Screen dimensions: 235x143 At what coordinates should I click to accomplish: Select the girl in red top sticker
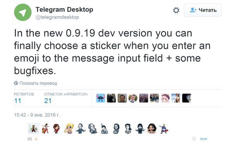tap(57, 129)
